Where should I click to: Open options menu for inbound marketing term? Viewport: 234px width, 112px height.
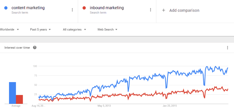[x=151, y=10]
